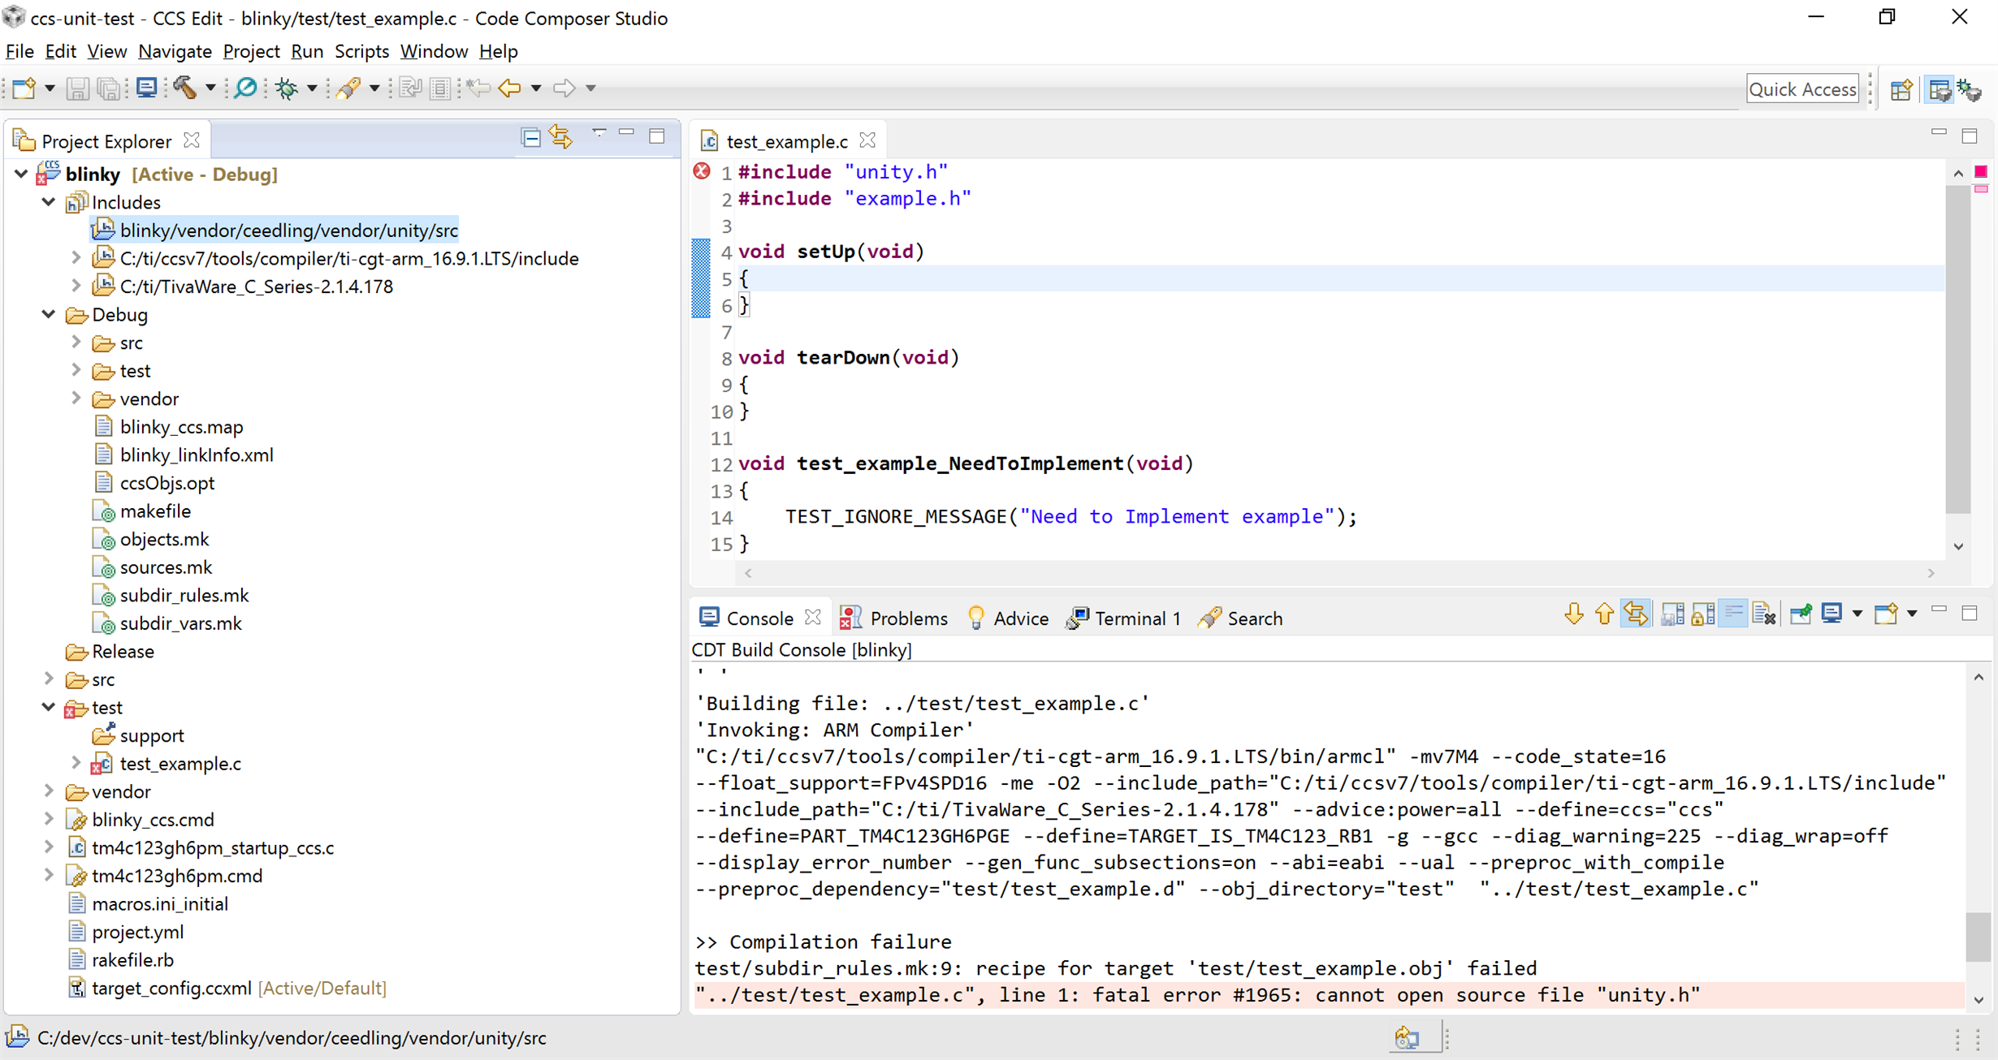Click the yellow Back navigation arrow in the toolbar
Screen dimensions: 1998x1060
[510, 88]
